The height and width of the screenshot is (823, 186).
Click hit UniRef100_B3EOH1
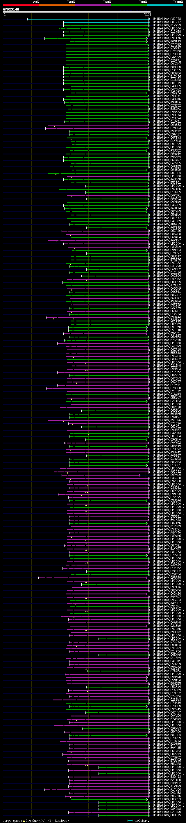point(167,109)
